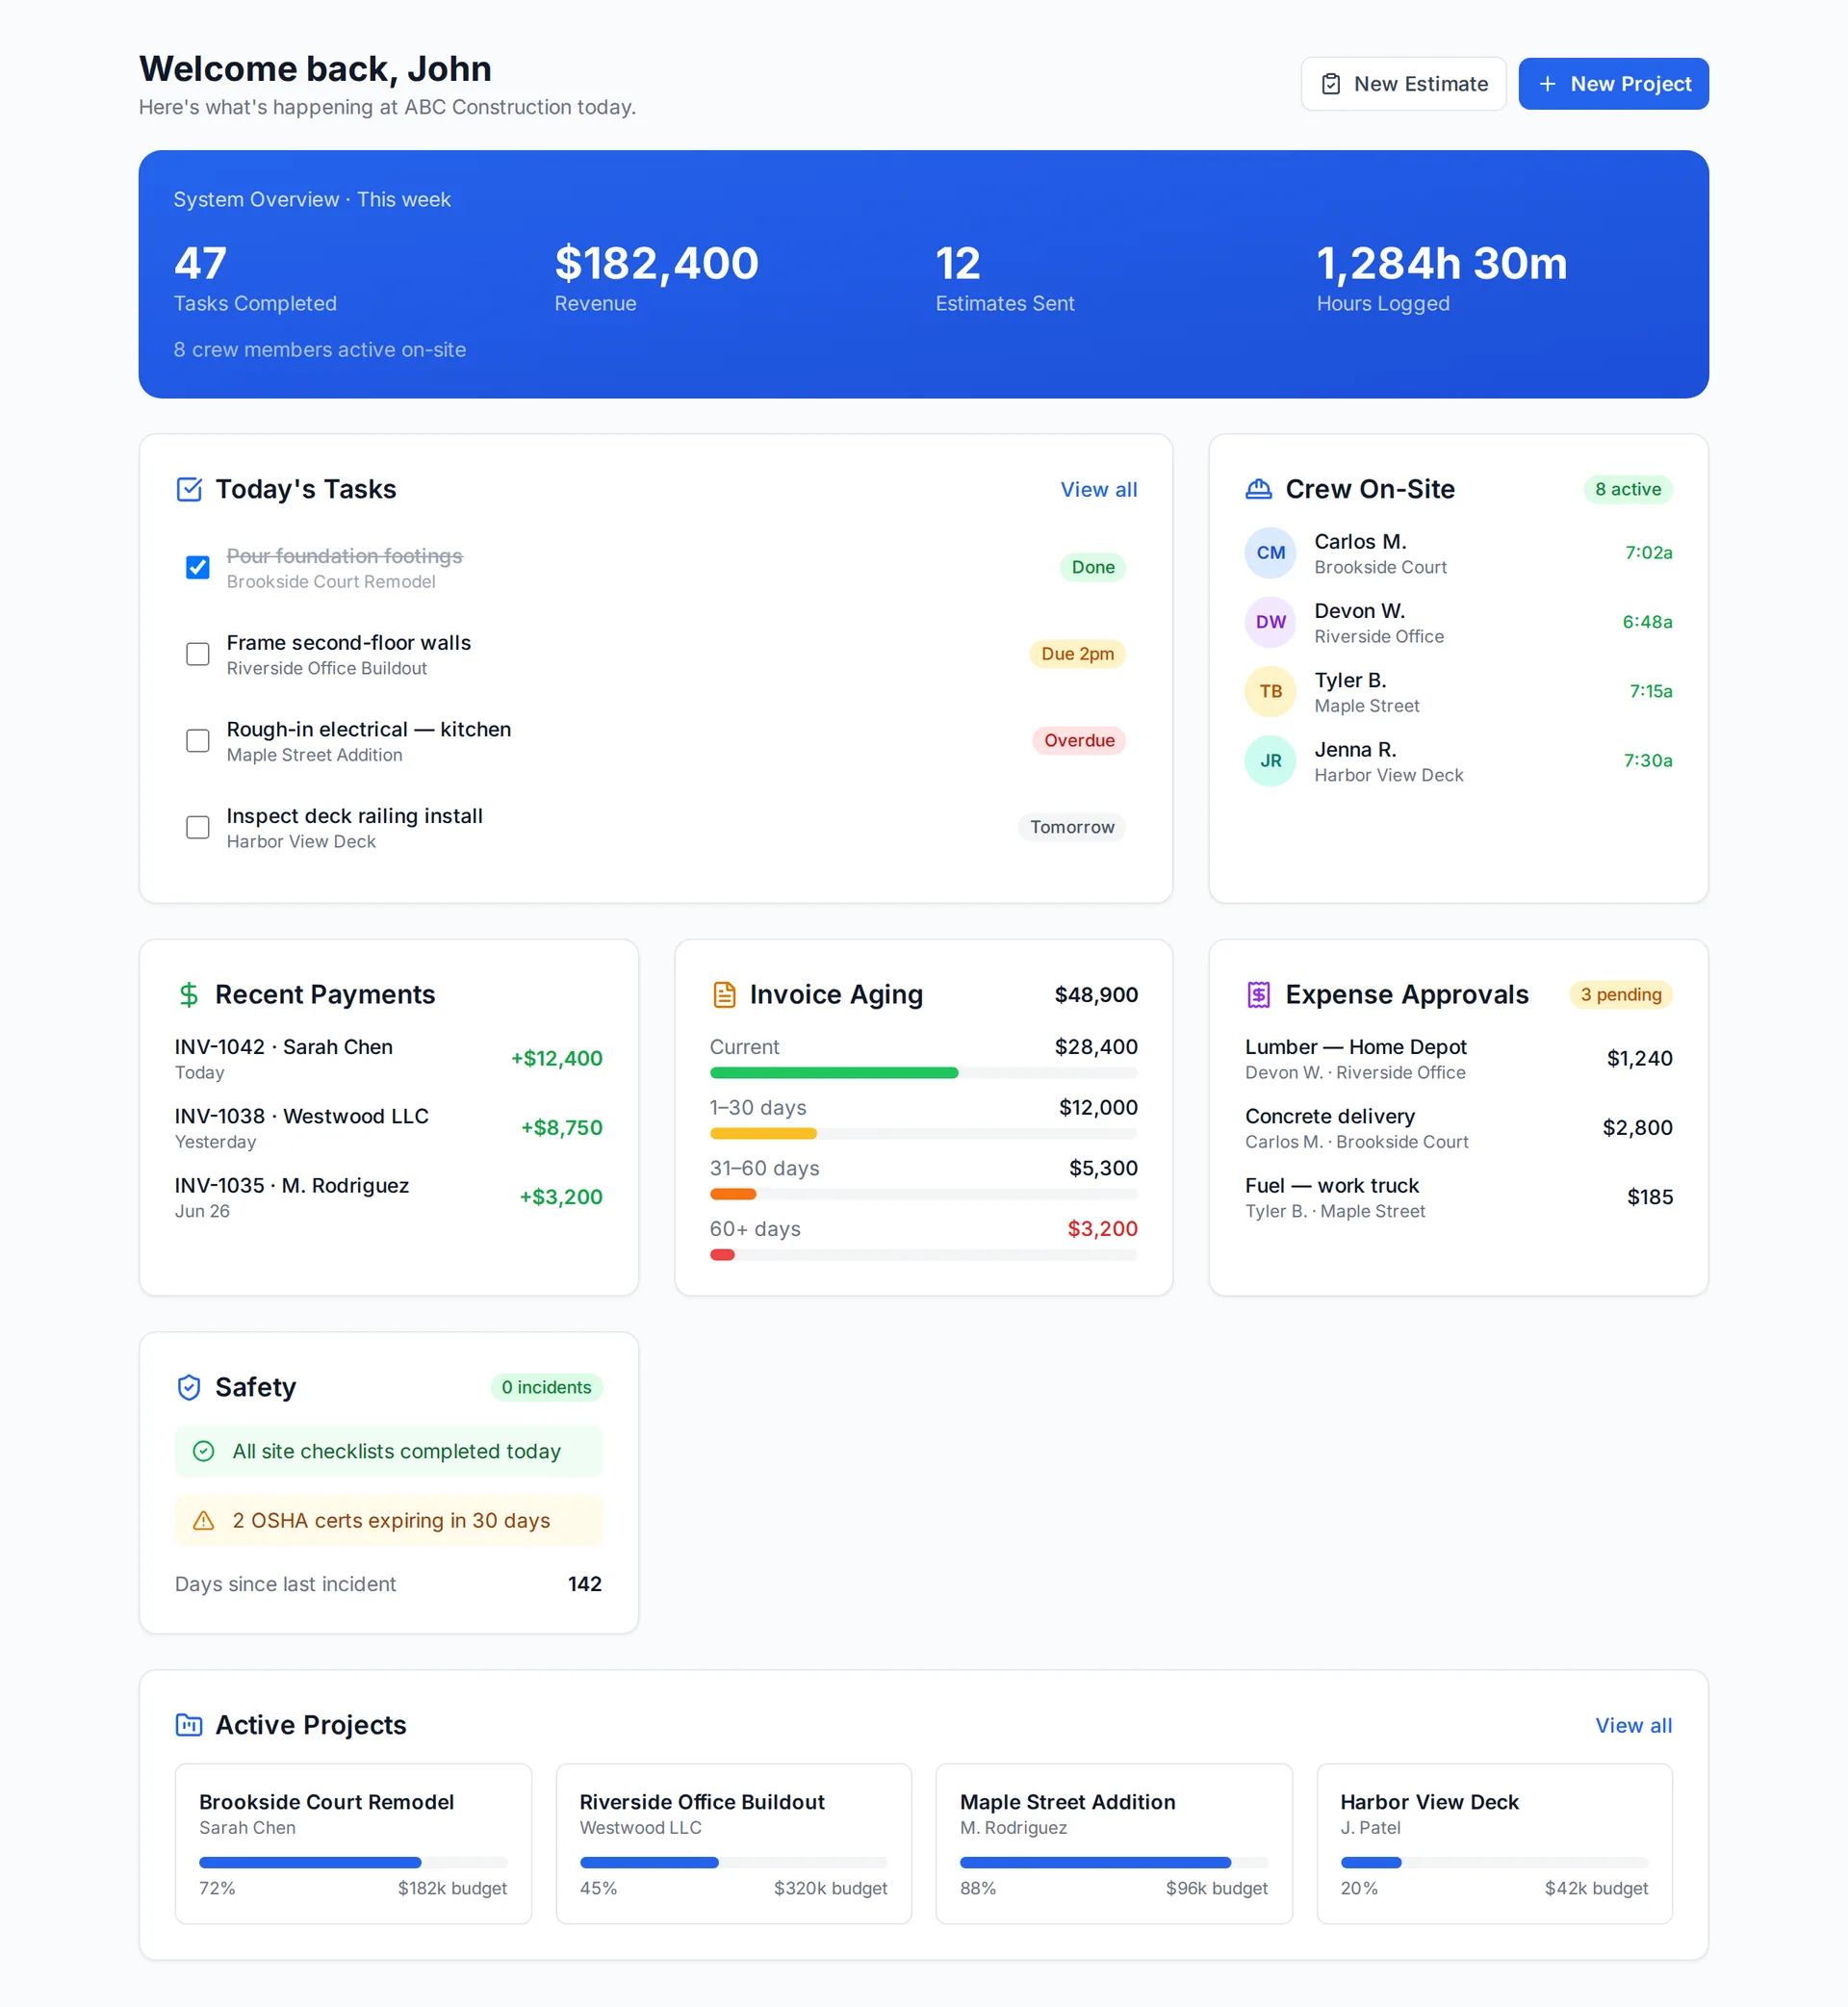Click the warning triangle icon in OSHA notice
Screen dimensions: 1848x2007
point(203,1520)
